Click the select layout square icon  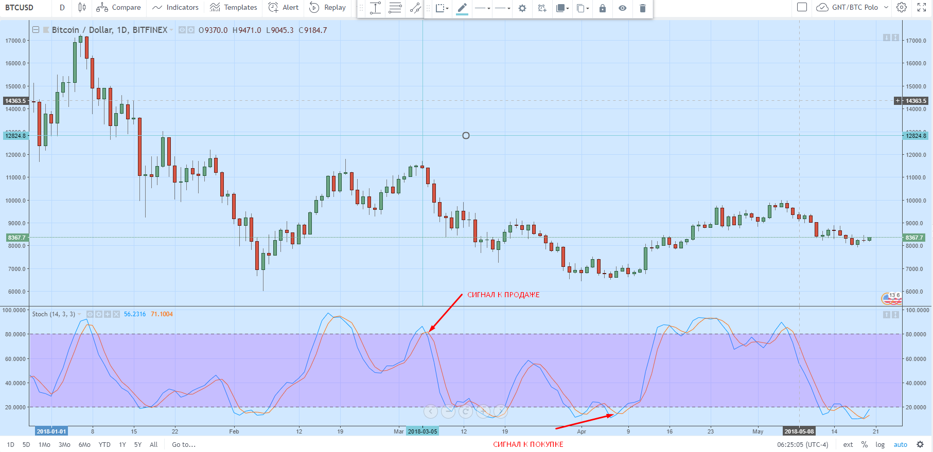click(x=802, y=7)
